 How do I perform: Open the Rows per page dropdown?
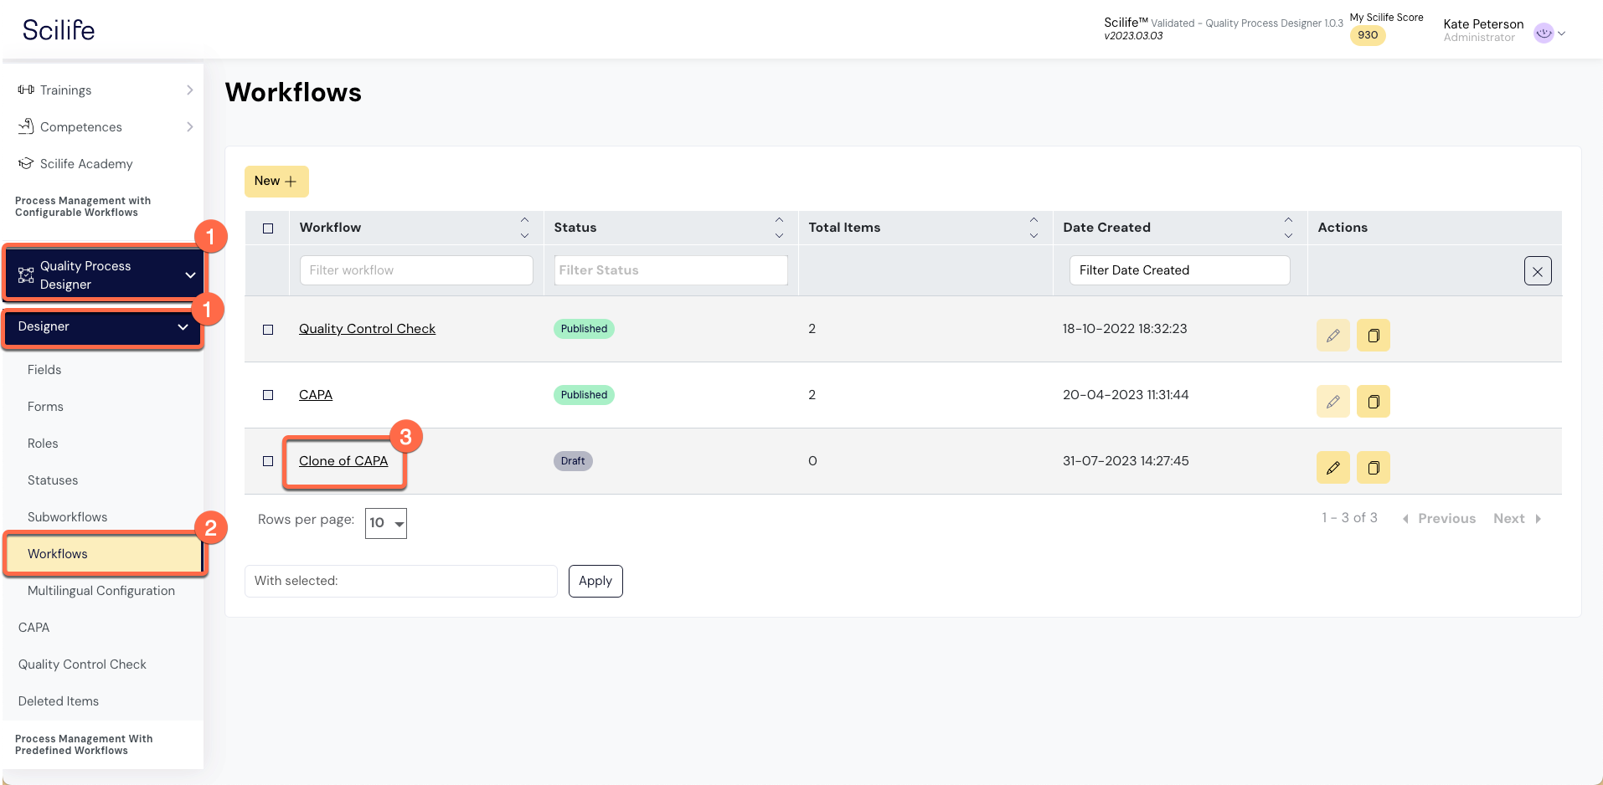(x=386, y=523)
